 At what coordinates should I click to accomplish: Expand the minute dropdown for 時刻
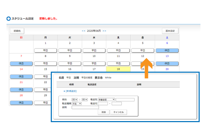tap(85, 99)
